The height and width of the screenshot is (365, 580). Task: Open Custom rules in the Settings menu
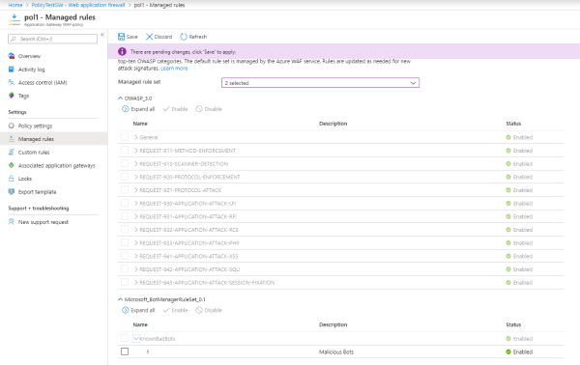click(x=34, y=153)
